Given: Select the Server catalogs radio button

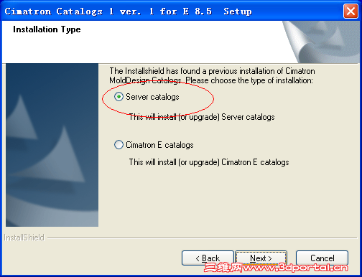Looking at the screenshot, I should tap(119, 97).
